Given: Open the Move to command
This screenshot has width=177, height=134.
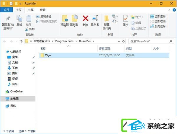Looking at the screenshot, I should point(64,21).
